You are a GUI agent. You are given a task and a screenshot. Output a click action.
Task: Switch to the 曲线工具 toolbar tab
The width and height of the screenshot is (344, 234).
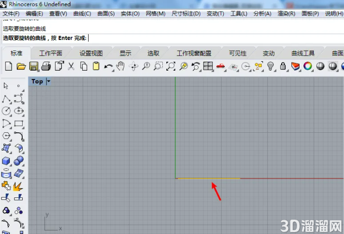pos(303,53)
